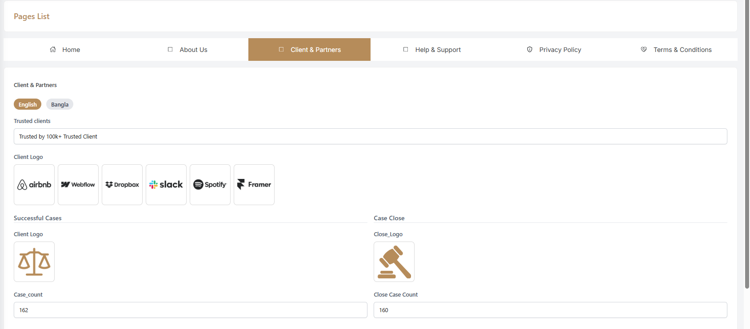Screen dimensions: 750x329
Task: Click the Framer client logo thumbnail
Action: point(254,185)
